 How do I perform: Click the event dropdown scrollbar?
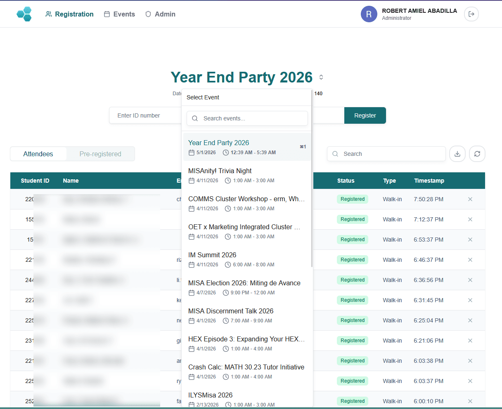click(x=312, y=178)
